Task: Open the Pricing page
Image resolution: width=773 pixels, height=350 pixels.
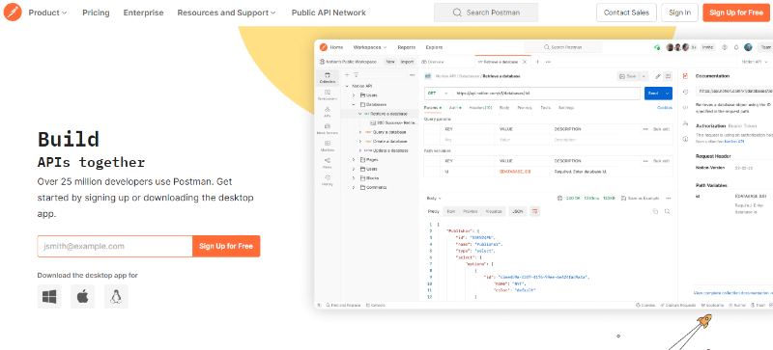Action: [x=96, y=13]
